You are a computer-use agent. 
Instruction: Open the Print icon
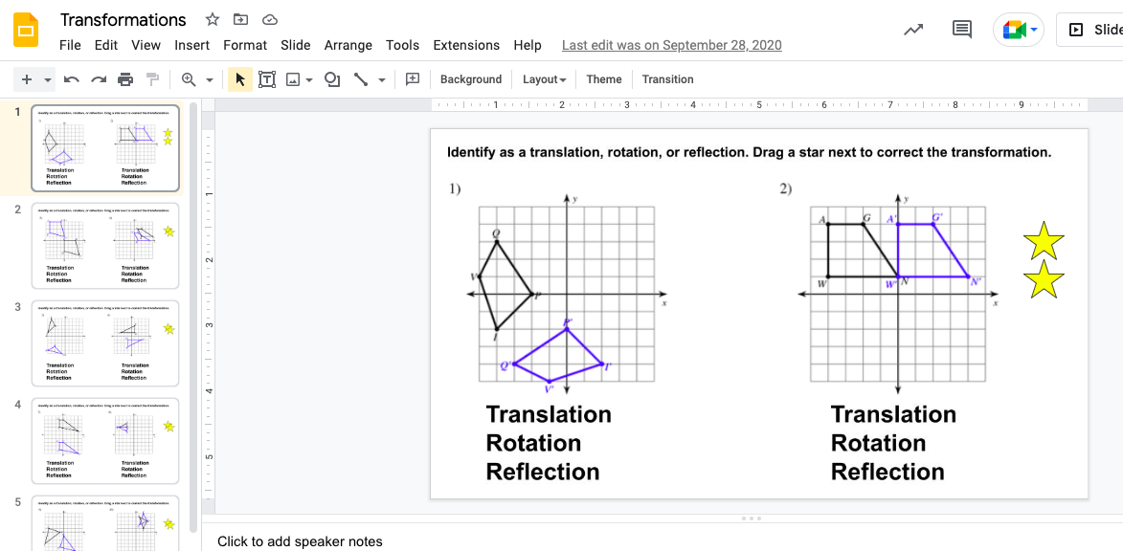coord(125,78)
